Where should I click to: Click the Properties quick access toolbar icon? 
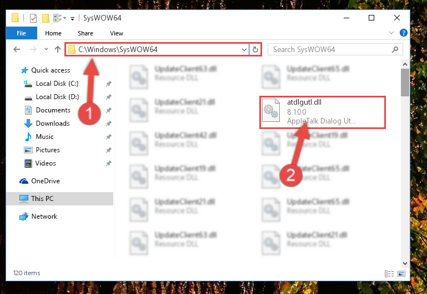point(33,18)
